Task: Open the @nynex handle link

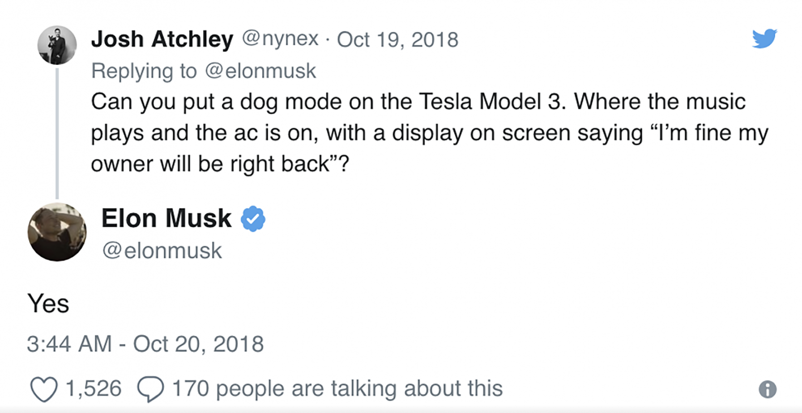Action: pos(280,39)
